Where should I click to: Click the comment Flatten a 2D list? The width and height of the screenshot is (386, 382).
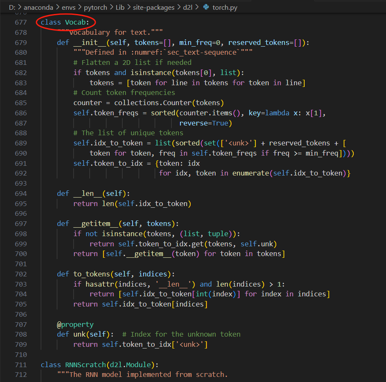[x=133, y=63]
